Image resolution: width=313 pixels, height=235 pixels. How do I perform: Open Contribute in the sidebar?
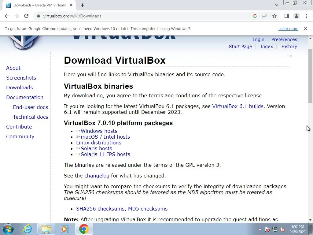(19, 127)
